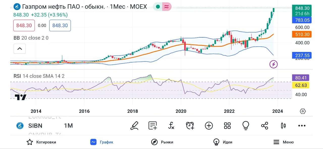Open the 1M timeframe selector
Screen dimensions: 323x149
click(68, 126)
